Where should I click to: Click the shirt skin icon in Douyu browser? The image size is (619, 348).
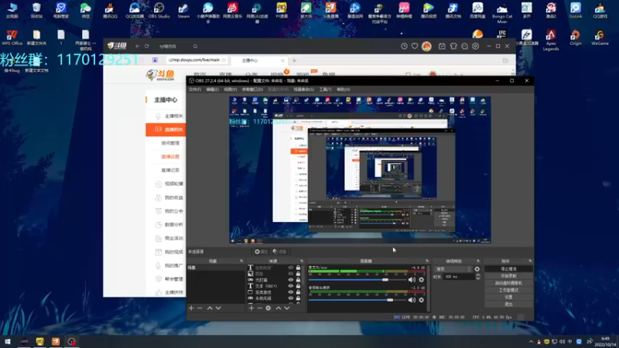[x=453, y=46]
